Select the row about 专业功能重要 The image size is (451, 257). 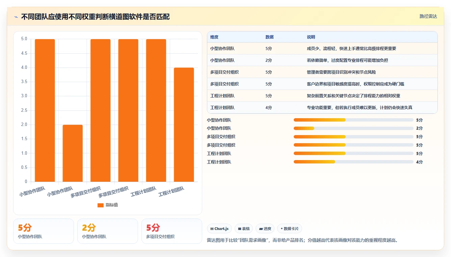(322, 108)
